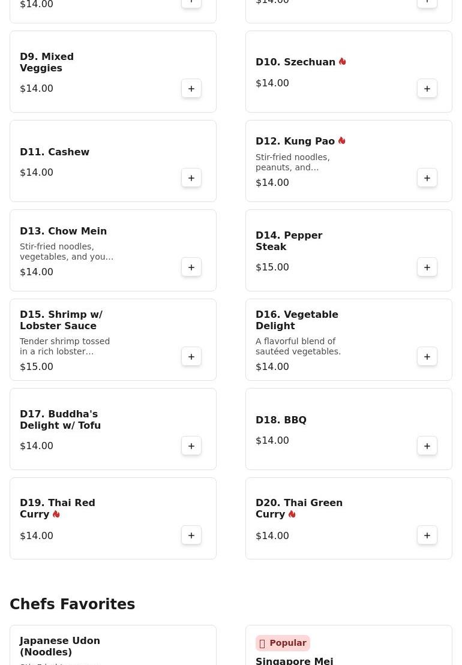This screenshot has height=665, width=462.
Task: Add D14. Pepper Steak to cart
Action: point(427,267)
